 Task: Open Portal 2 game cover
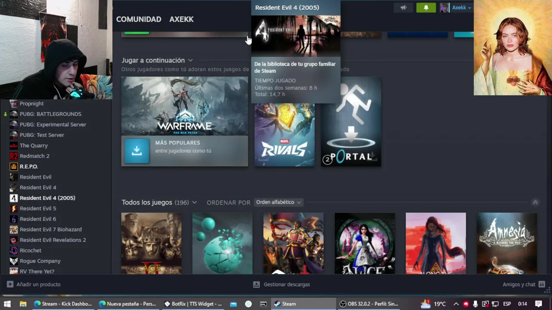point(351,122)
